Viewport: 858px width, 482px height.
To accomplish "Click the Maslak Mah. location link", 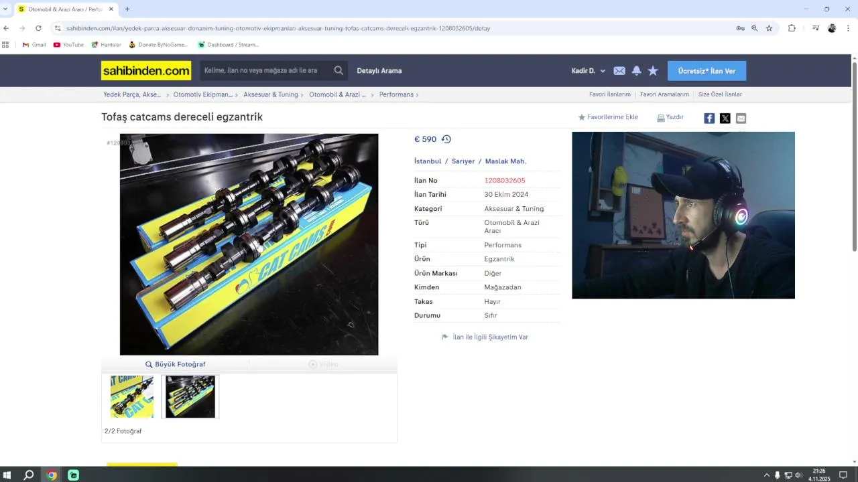I will click(x=505, y=161).
